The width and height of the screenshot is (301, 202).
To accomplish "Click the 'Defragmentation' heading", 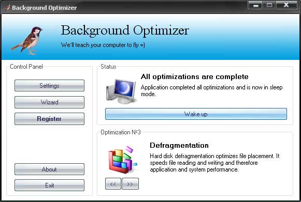I will coord(179,145).
